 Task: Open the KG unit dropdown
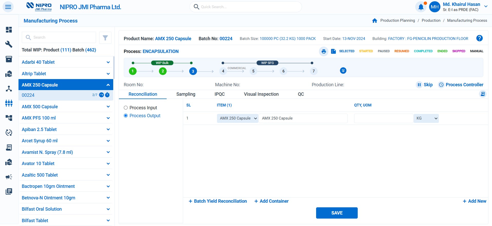pyautogui.click(x=426, y=118)
